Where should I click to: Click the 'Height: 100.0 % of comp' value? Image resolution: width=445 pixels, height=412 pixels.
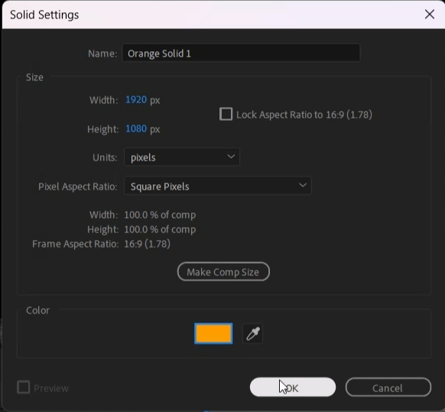coord(160,229)
